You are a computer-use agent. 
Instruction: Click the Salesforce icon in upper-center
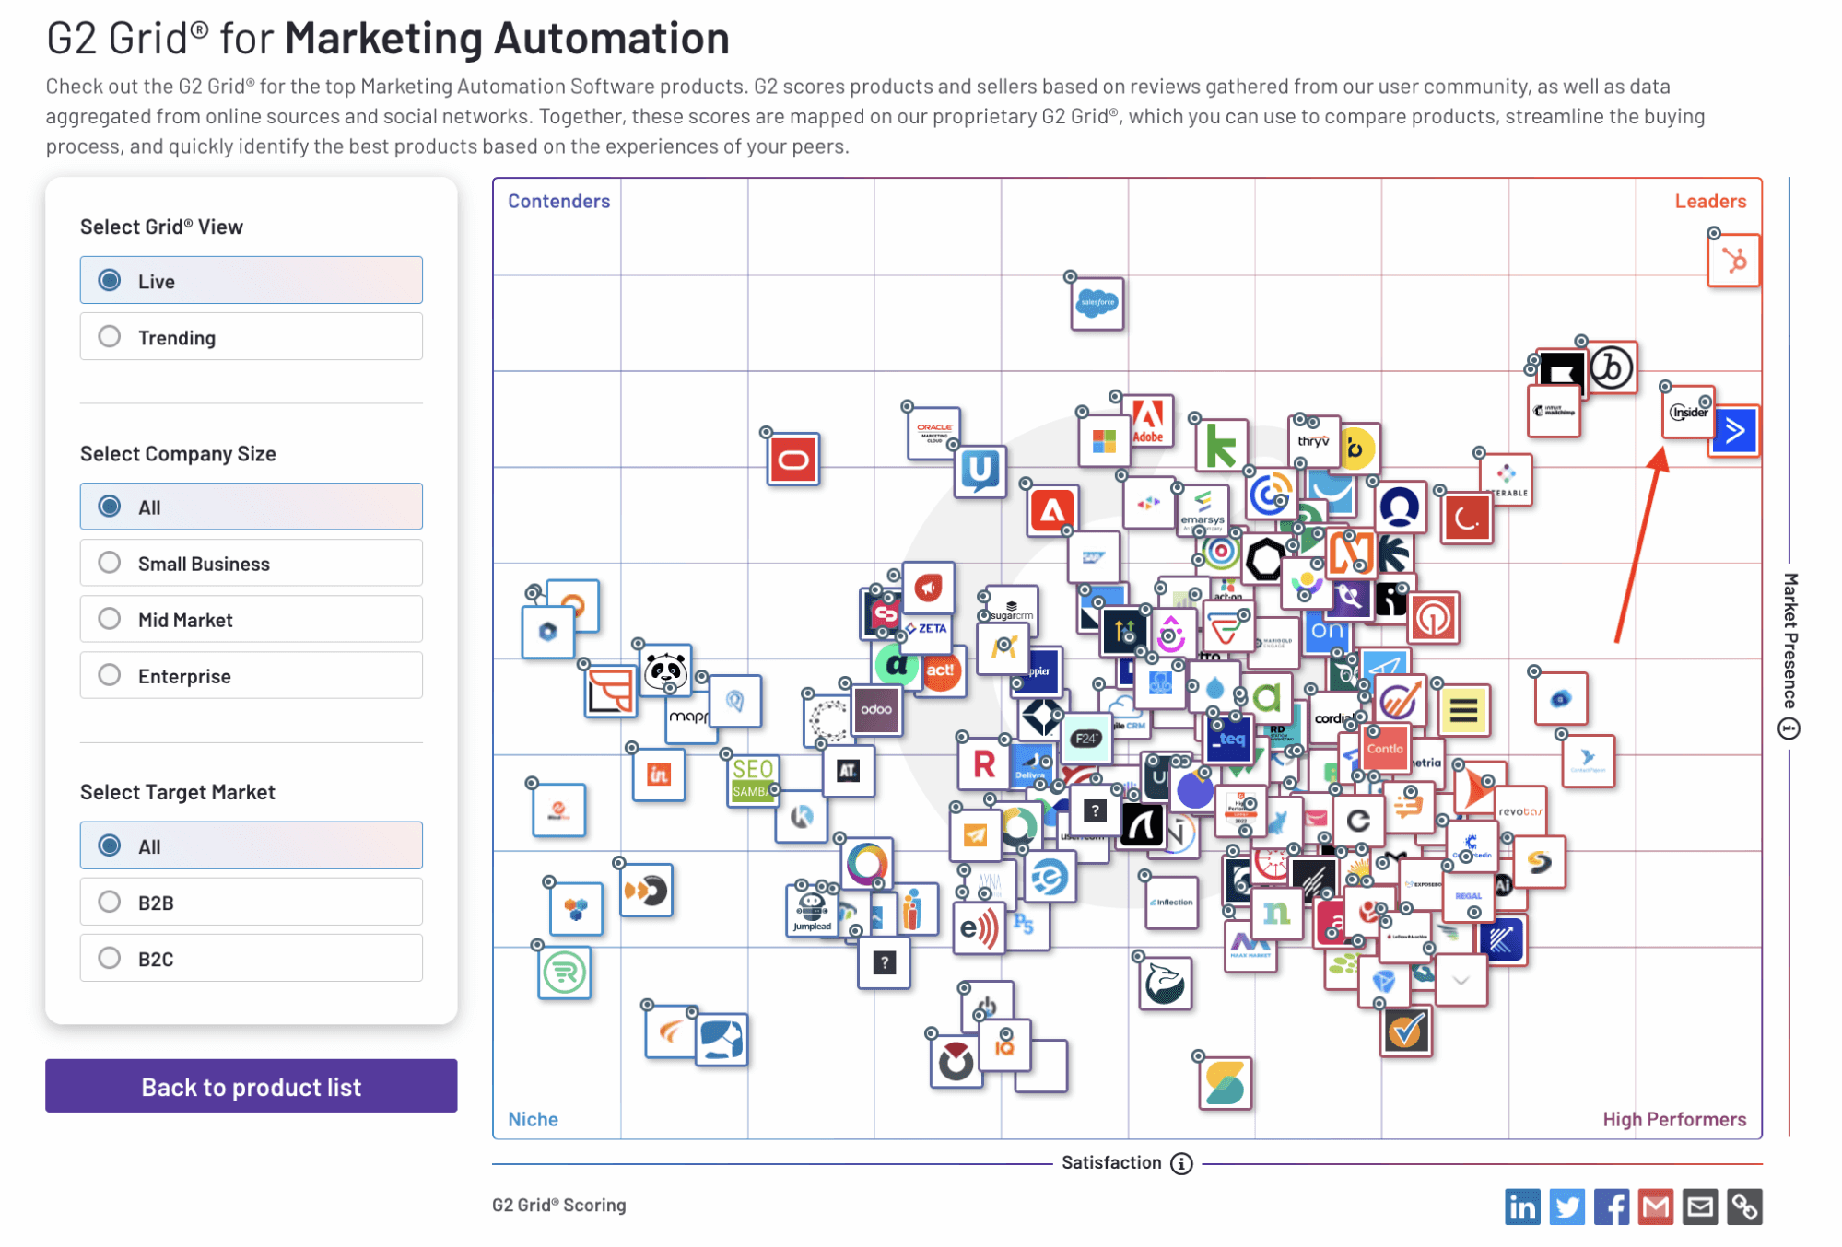pos(1097,302)
